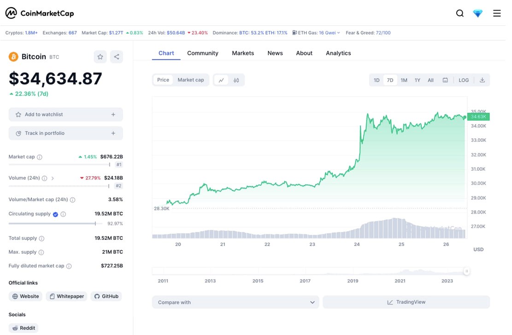The image size is (512, 335).
Task: Click Add to watchlist button
Action: tap(65, 115)
